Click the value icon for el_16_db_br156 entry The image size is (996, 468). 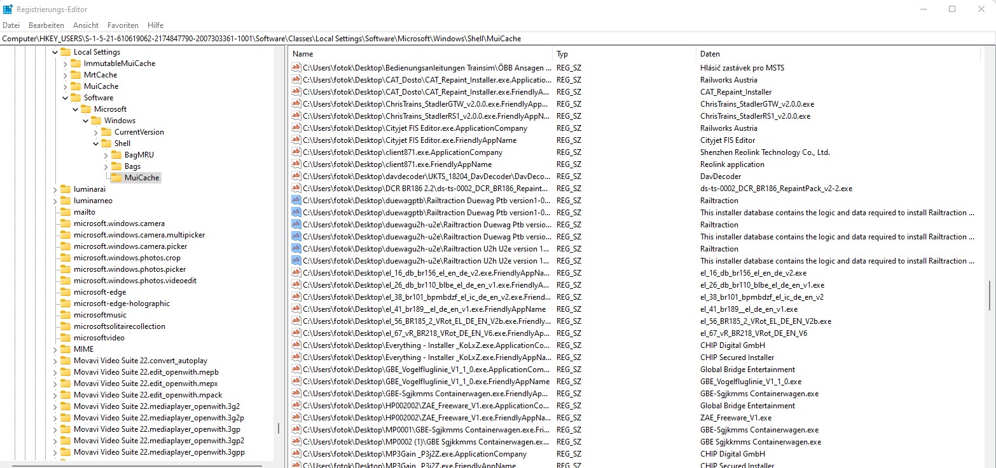[x=296, y=273]
